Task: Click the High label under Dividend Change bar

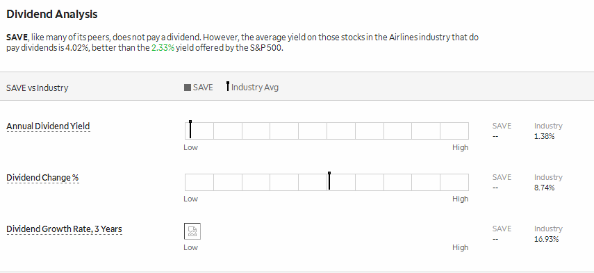Action: pyautogui.click(x=461, y=199)
